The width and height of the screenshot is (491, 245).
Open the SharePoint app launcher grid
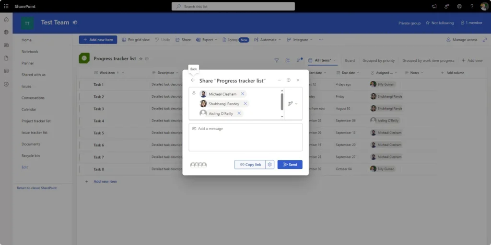(x=6, y=6)
